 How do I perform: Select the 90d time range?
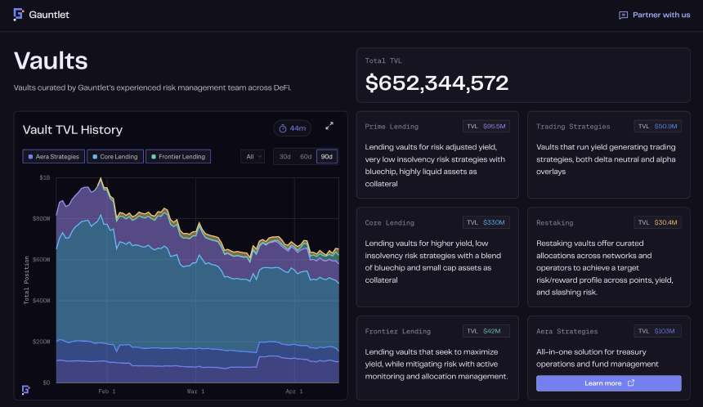[x=327, y=156]
